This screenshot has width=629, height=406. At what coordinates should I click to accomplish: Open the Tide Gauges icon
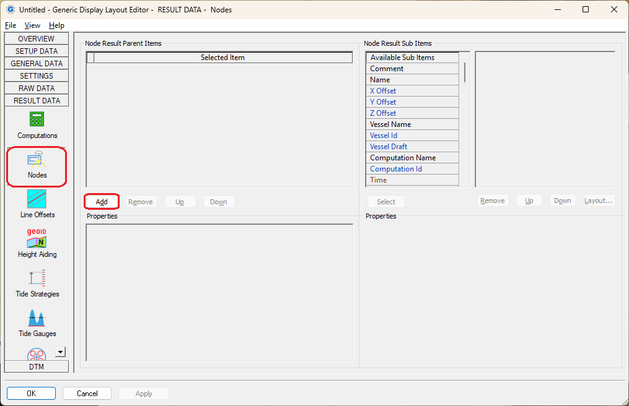click(37, 323)
